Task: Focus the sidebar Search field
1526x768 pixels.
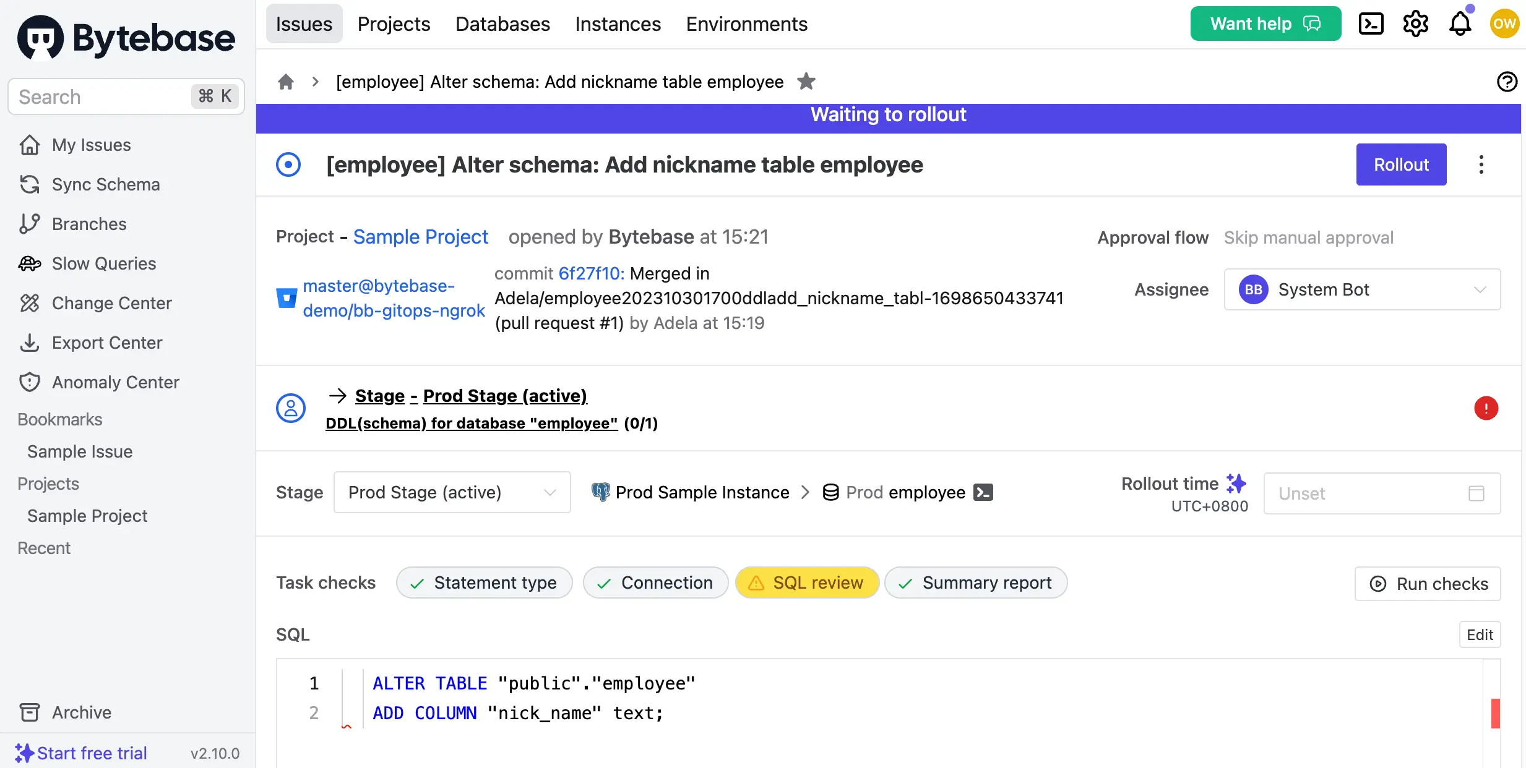Action: pyautogui.click(x=126, y=96)
